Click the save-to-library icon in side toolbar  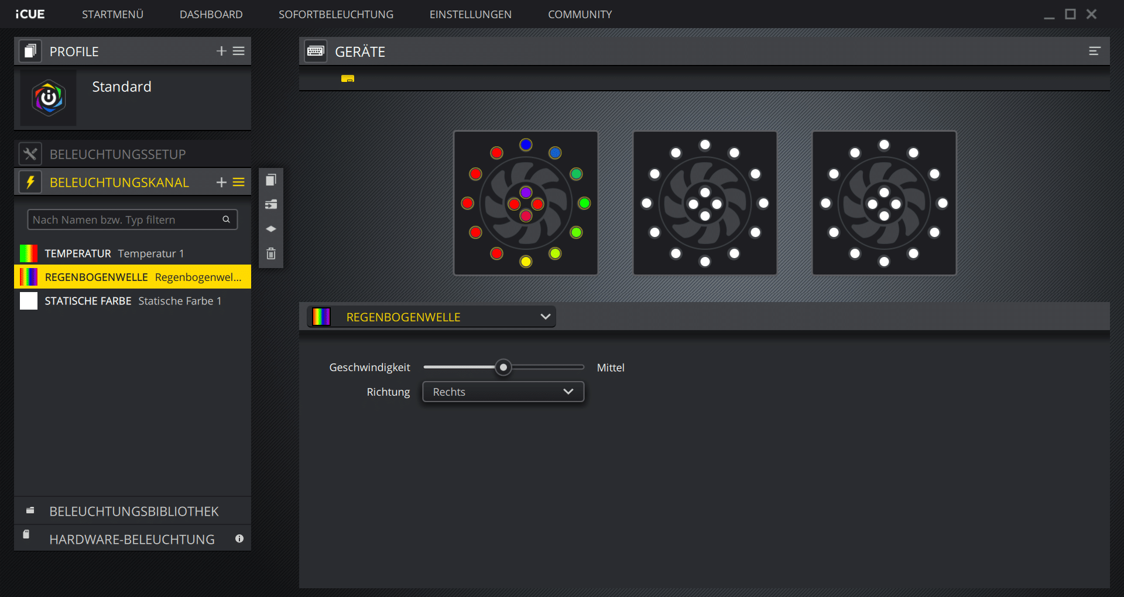271,204
